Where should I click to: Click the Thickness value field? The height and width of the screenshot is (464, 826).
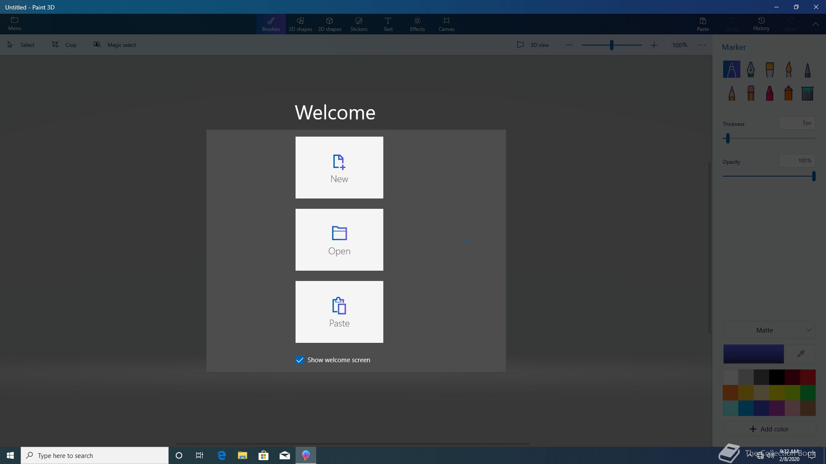[797, 123]
